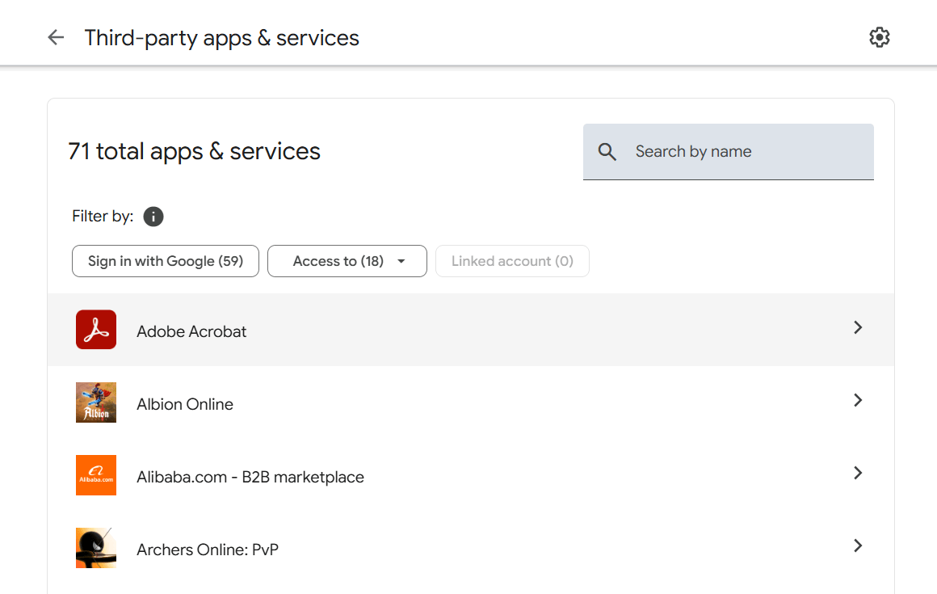Click the Archers Online app icon
Screen dimensions: 937x594
point(96,548)
